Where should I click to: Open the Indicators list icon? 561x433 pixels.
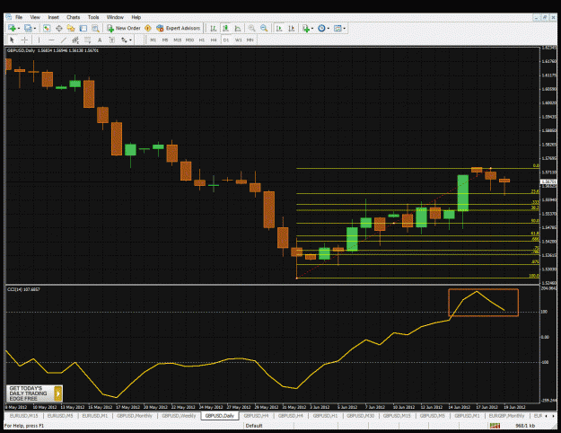[306, 28]
